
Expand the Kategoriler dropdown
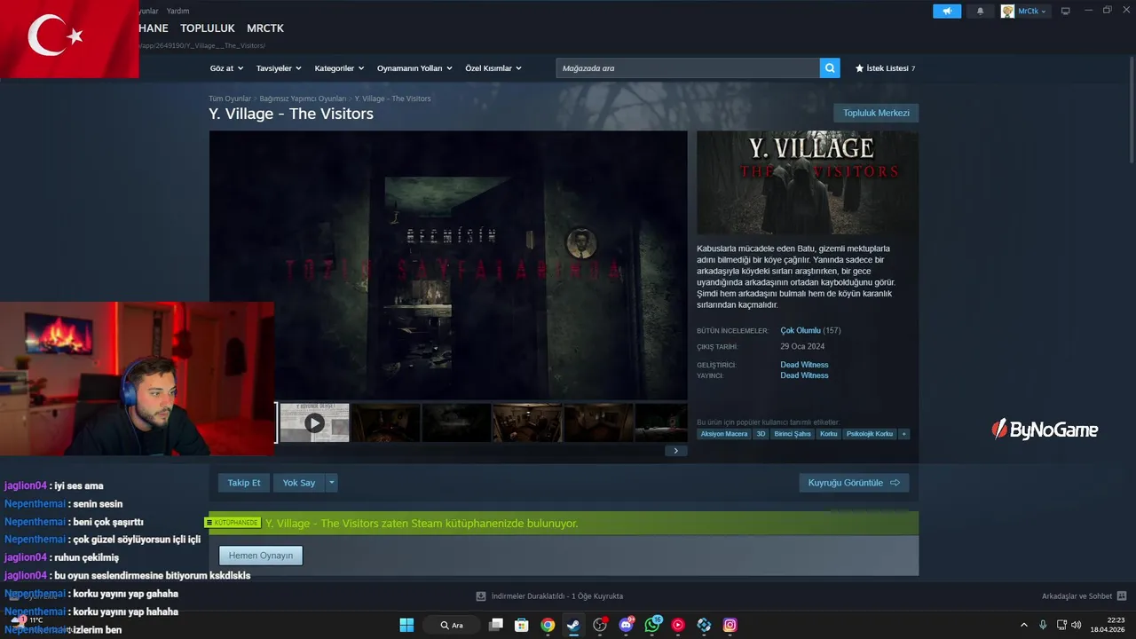tap(339, 68)
